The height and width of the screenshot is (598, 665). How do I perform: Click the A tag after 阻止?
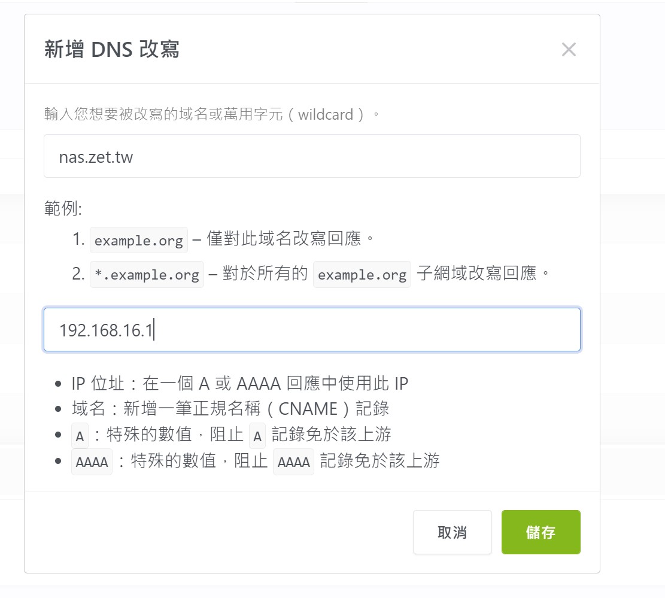257,436
